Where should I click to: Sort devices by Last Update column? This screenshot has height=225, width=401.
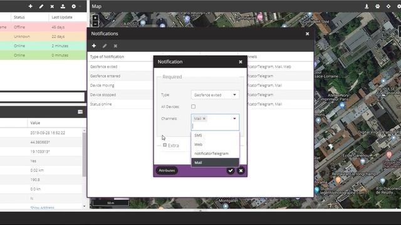68,17
